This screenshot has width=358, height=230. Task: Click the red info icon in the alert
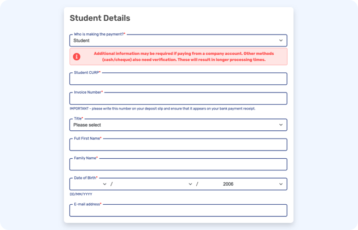tap(77, 56)
